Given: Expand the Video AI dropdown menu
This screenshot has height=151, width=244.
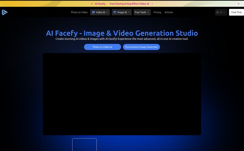Looking at the screenshot, I should pyautogui.click(x=100, y=12).
